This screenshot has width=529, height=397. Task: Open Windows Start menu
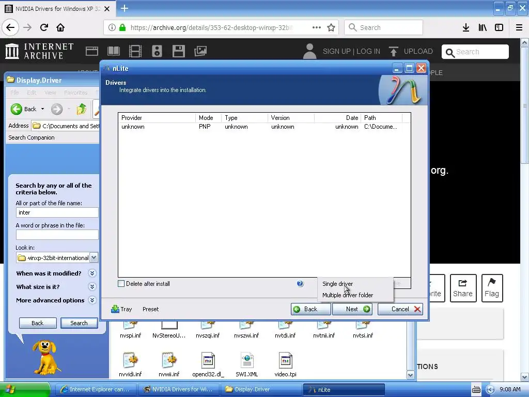(x=24, y=389)
